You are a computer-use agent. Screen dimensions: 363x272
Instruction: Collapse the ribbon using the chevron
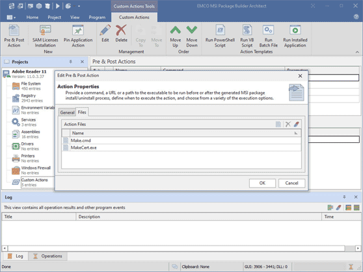tap(357, 52)
